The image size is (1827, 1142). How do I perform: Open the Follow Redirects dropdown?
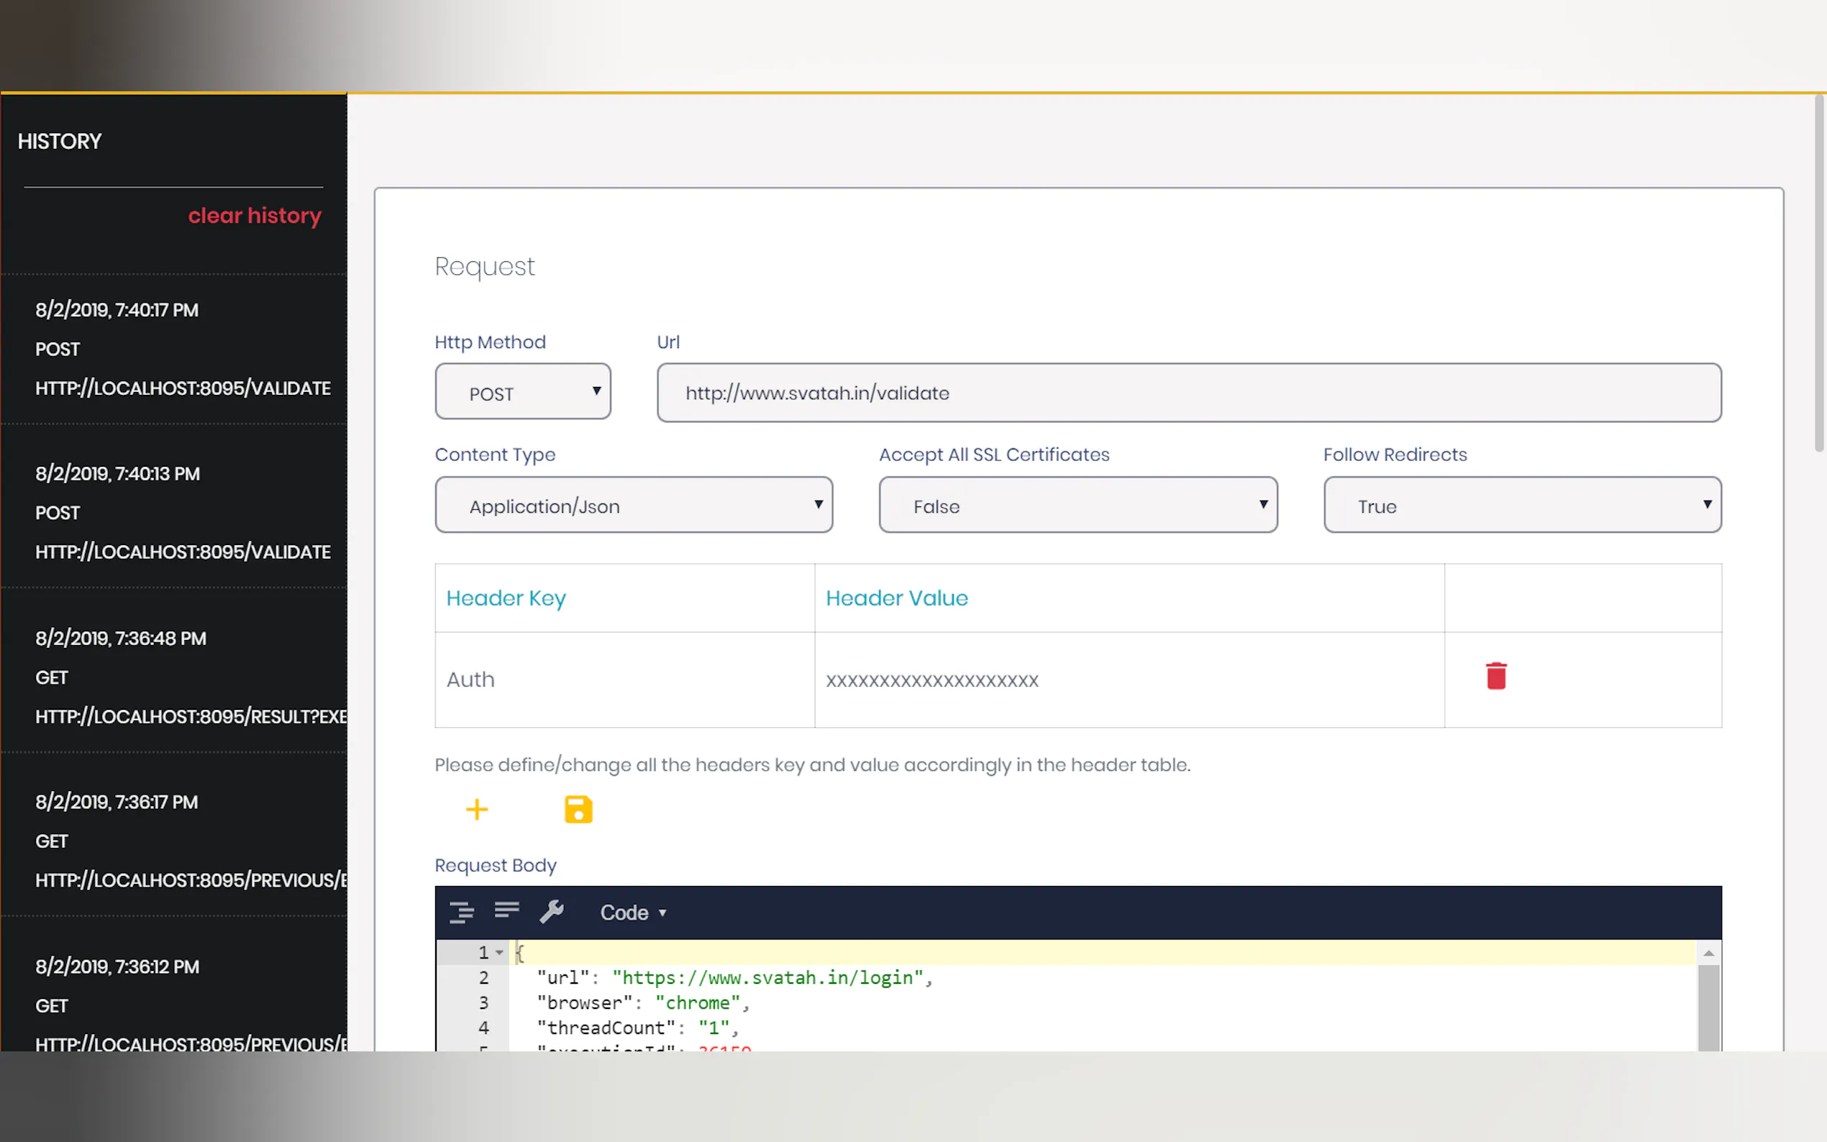[x=1522, y=506]
